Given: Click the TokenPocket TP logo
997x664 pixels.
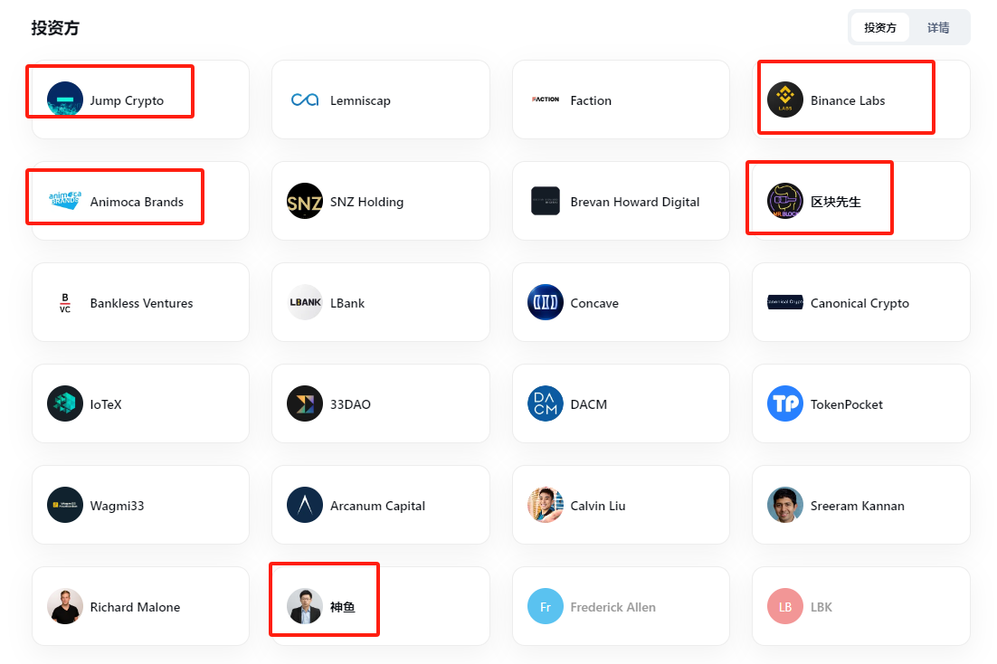Looking at the screenshot, I should [x=784, y=403].
